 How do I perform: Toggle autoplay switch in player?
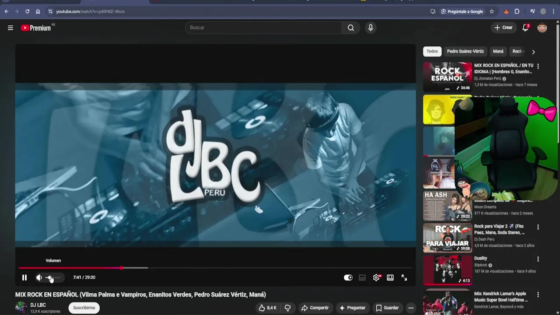[x=348, y=277]
